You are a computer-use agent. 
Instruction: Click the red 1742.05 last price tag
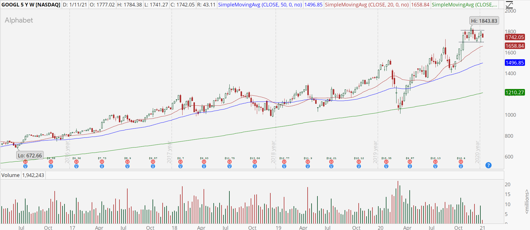pyautogui.click(x=515, y=37)
